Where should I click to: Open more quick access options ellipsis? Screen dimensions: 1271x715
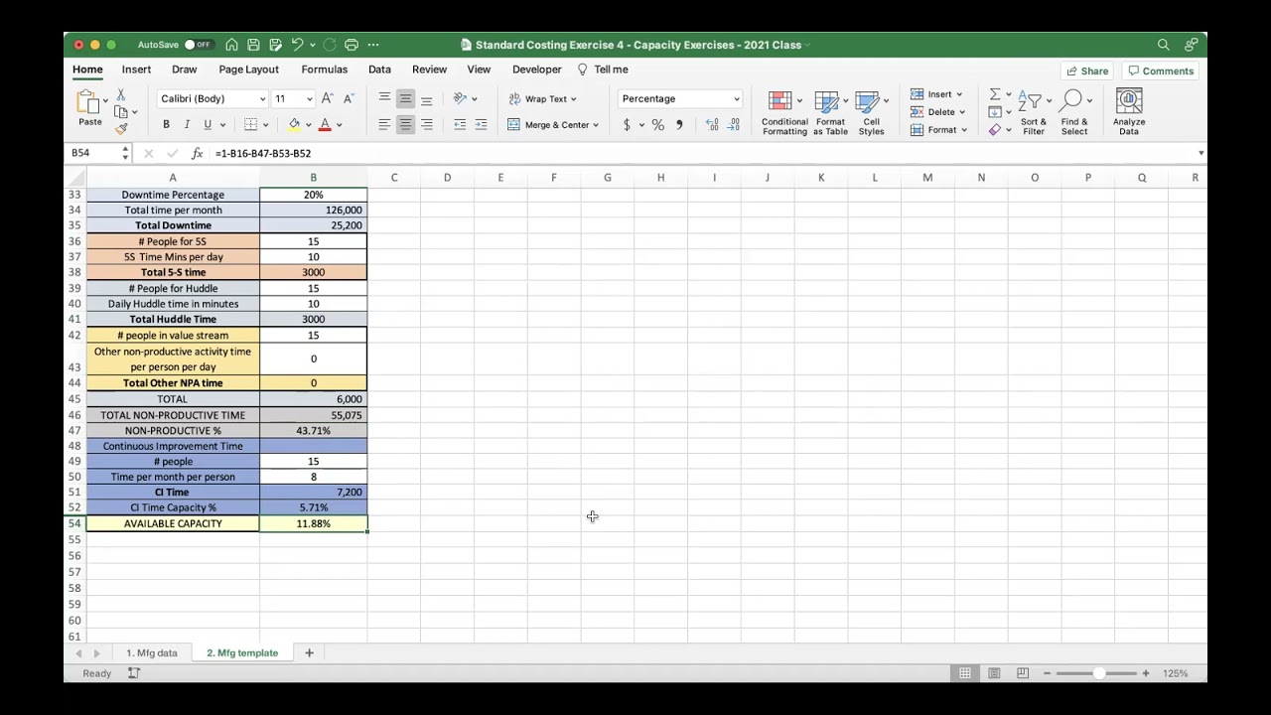click(x=373, y=45)
